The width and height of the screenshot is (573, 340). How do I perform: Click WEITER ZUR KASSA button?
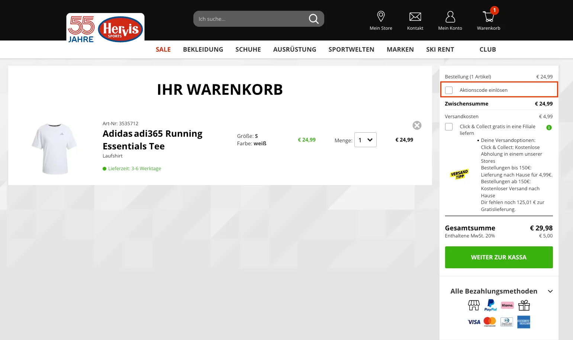tap(499, 257)
